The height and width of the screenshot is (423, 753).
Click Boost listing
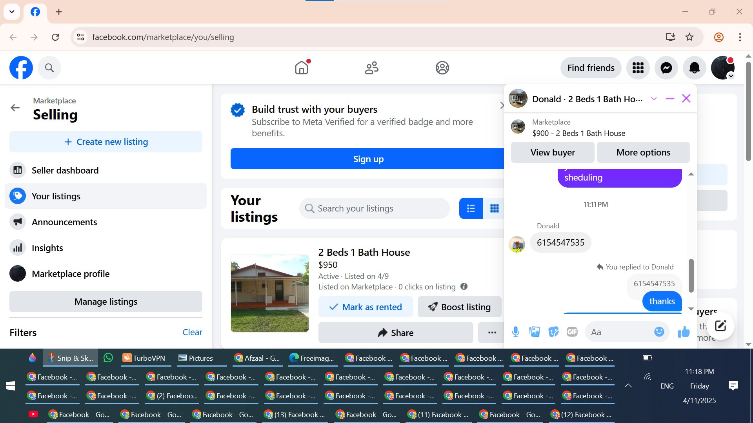tap(460, 307)
